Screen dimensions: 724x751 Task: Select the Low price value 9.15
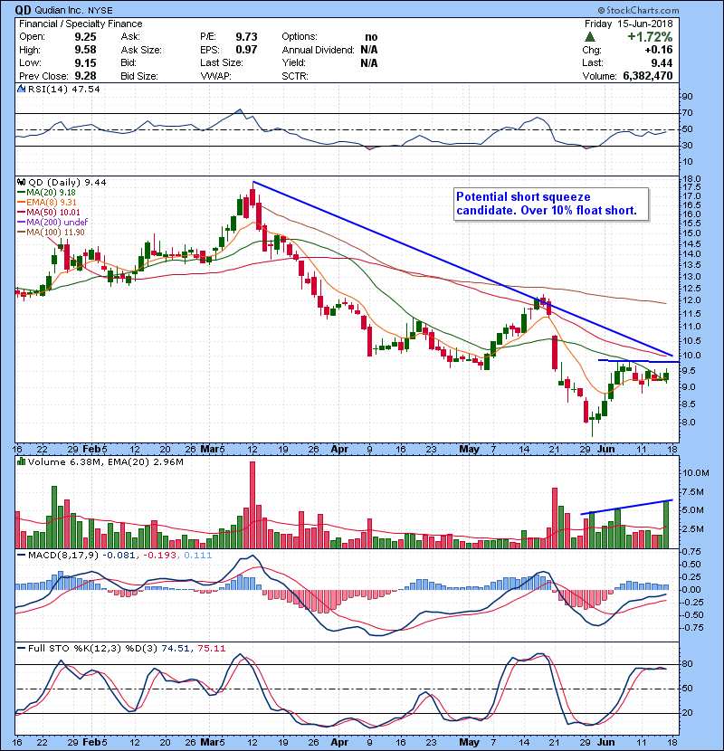pos(85,63)
